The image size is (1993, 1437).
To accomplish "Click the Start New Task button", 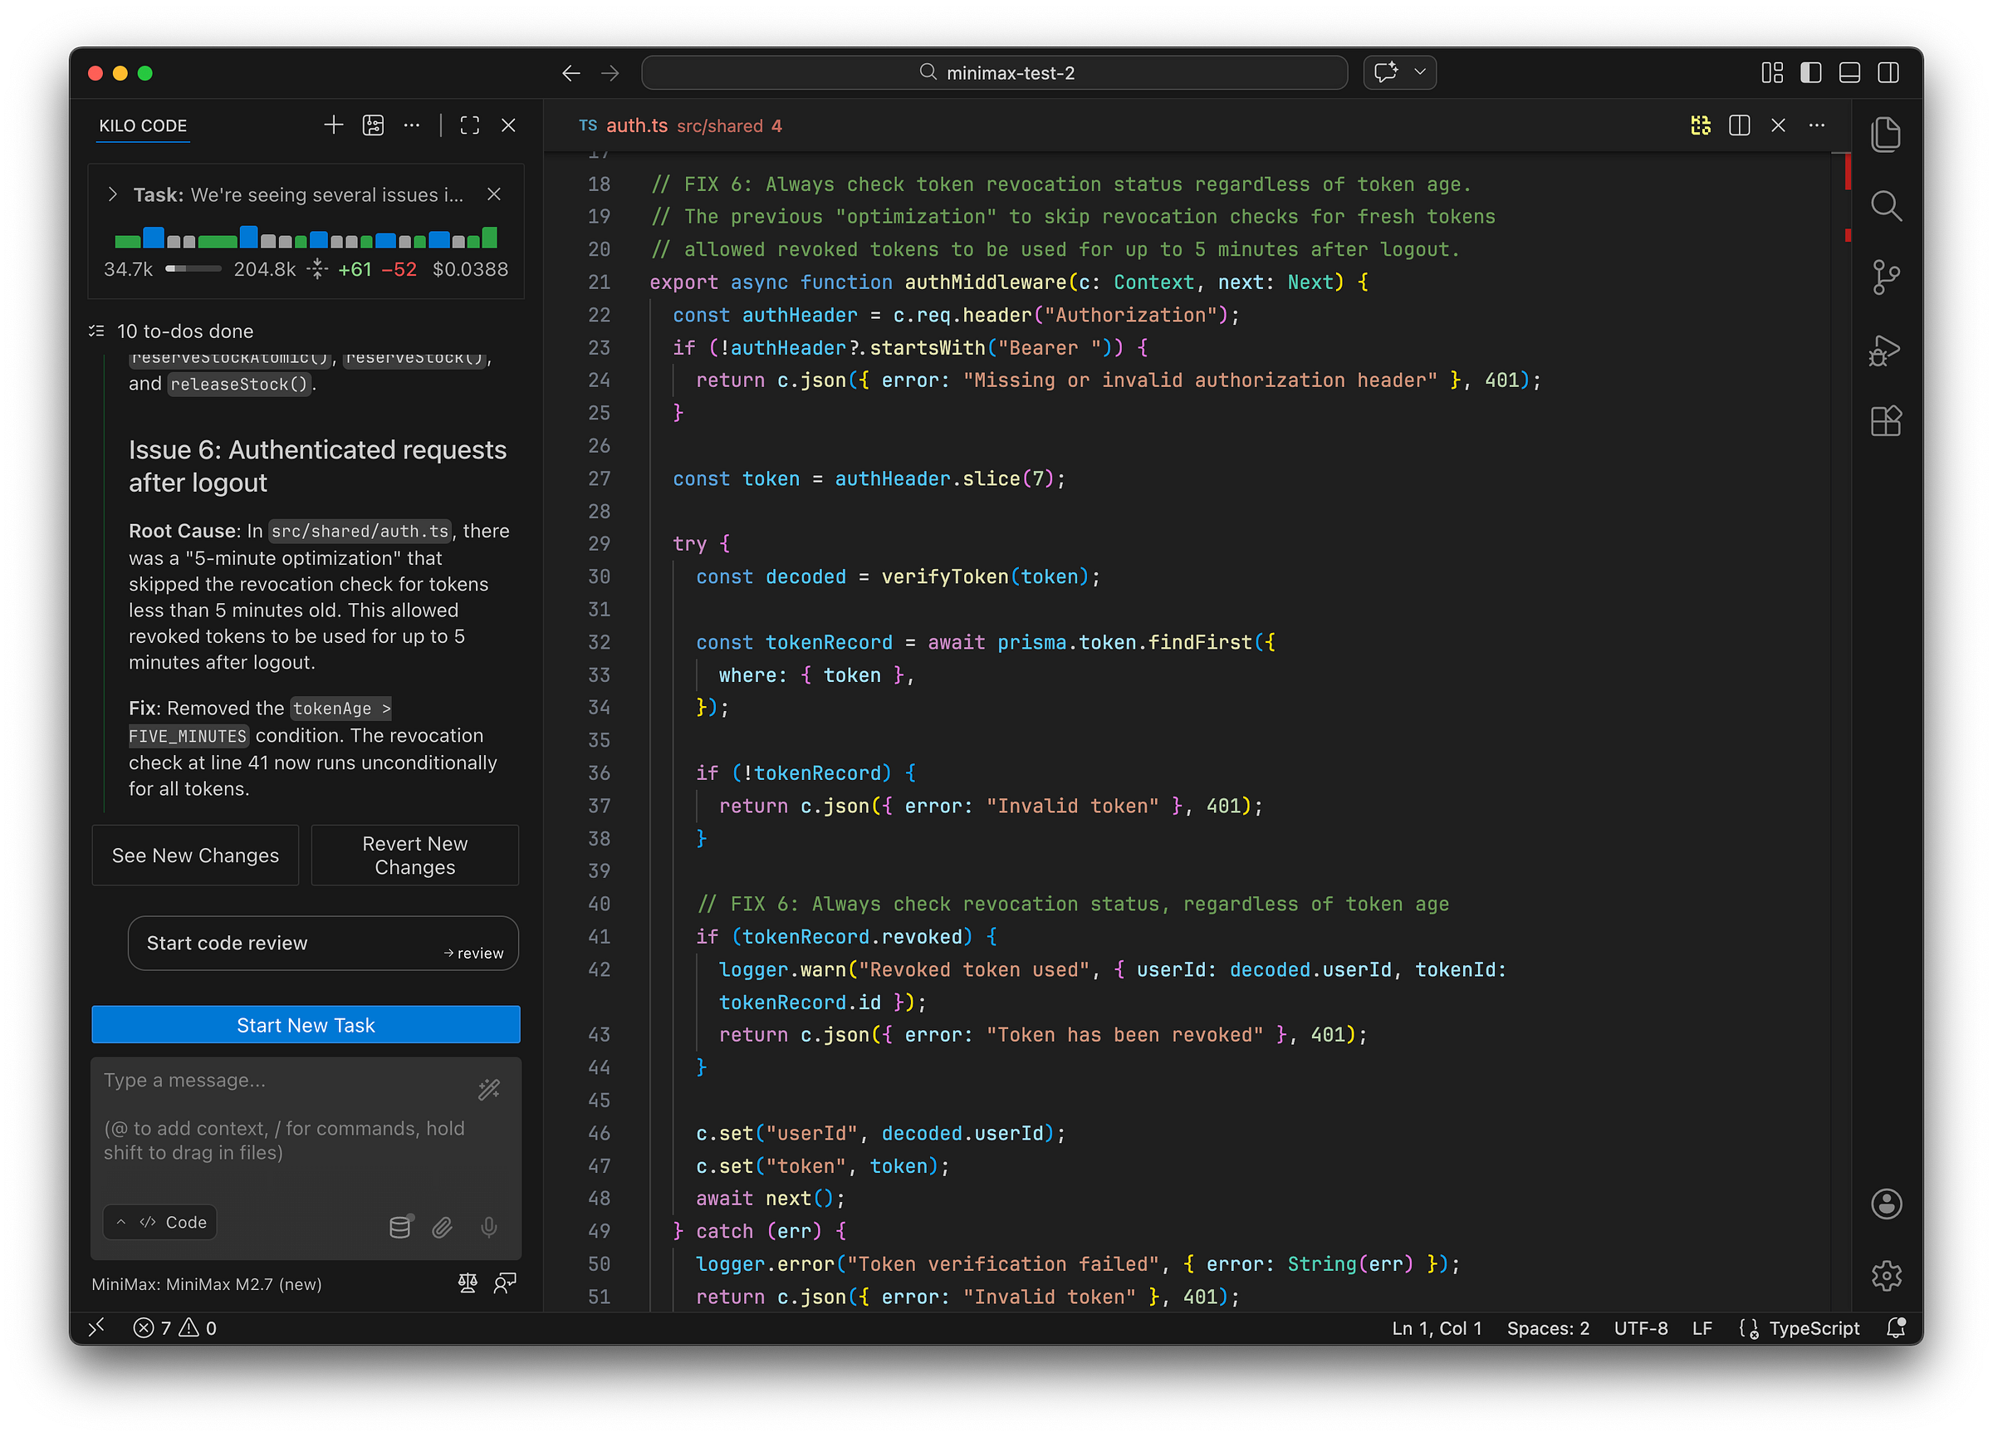I will tap(306, 1025).
